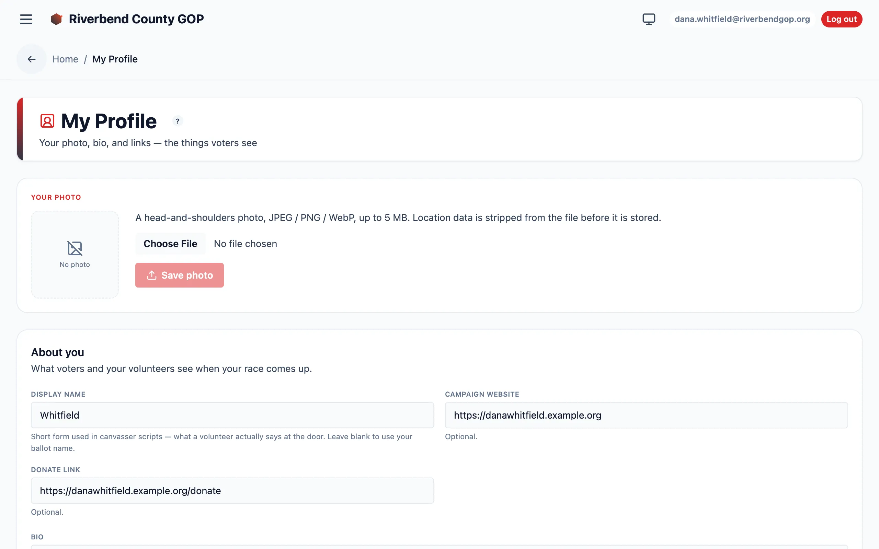Go back using the arrow button
The width and height of the screenshot is (879, 549).
coord(32,59)
